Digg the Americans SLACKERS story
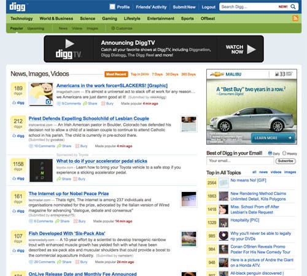The image size is (307, 276). (x=18, y=102)
